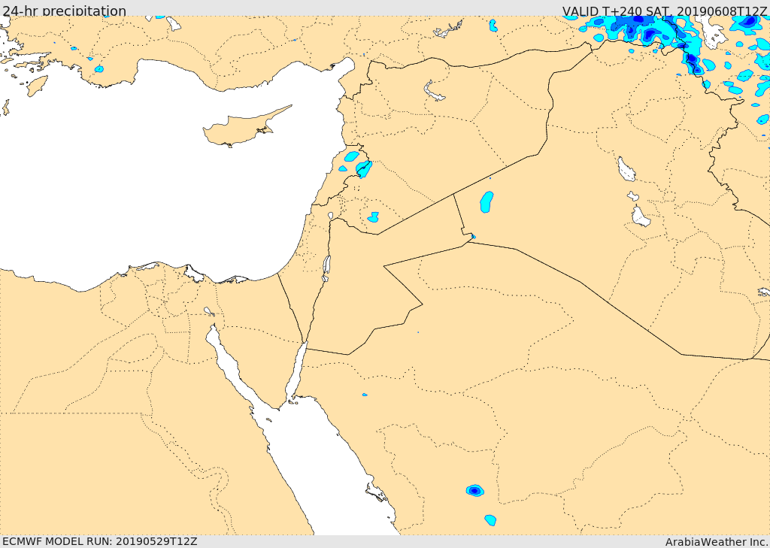Click the oval cyan rain patch in eastern Syria
The height and width of the screenshot is (548, 770).
(487, 201)
